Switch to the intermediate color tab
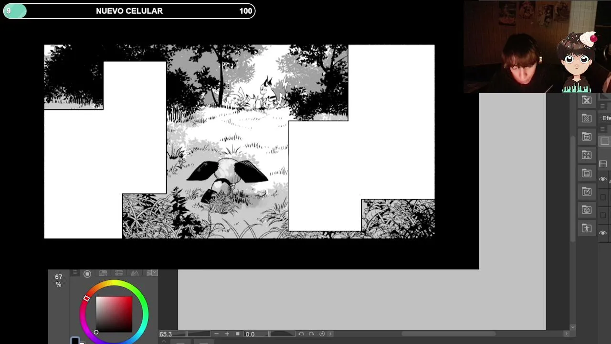611x344 pixels. (x=135, y=273)
